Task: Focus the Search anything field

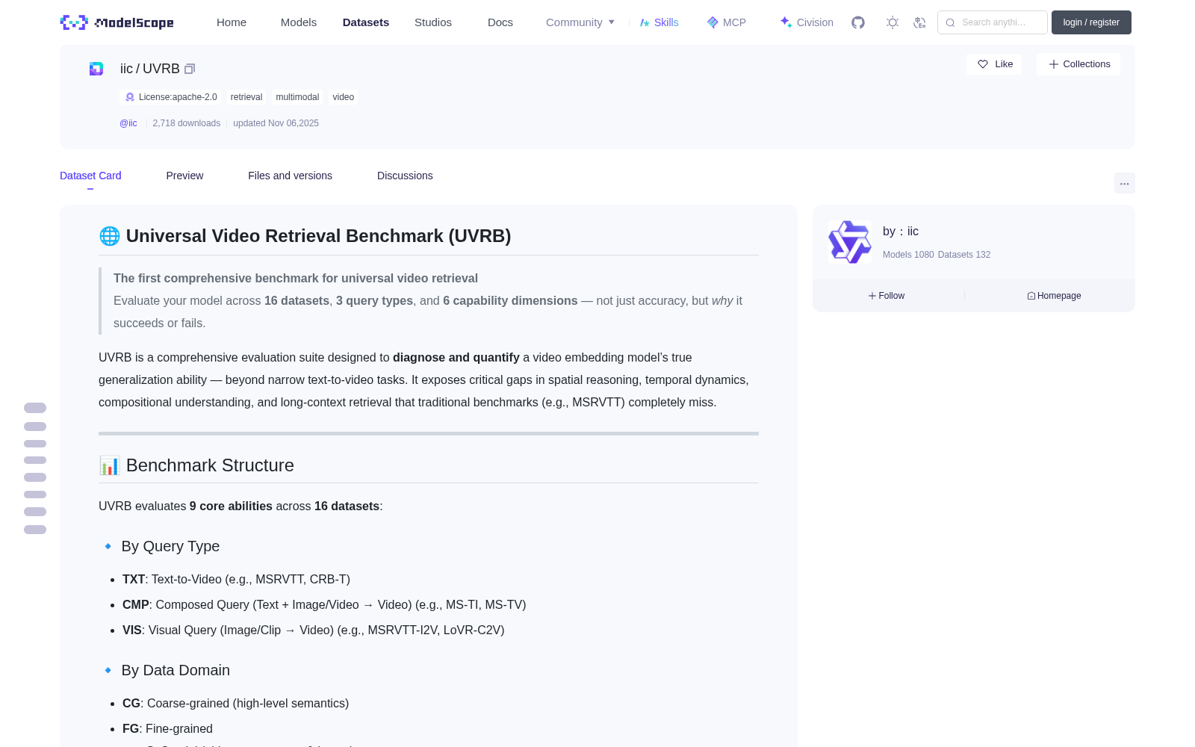Action: point(993,22)
